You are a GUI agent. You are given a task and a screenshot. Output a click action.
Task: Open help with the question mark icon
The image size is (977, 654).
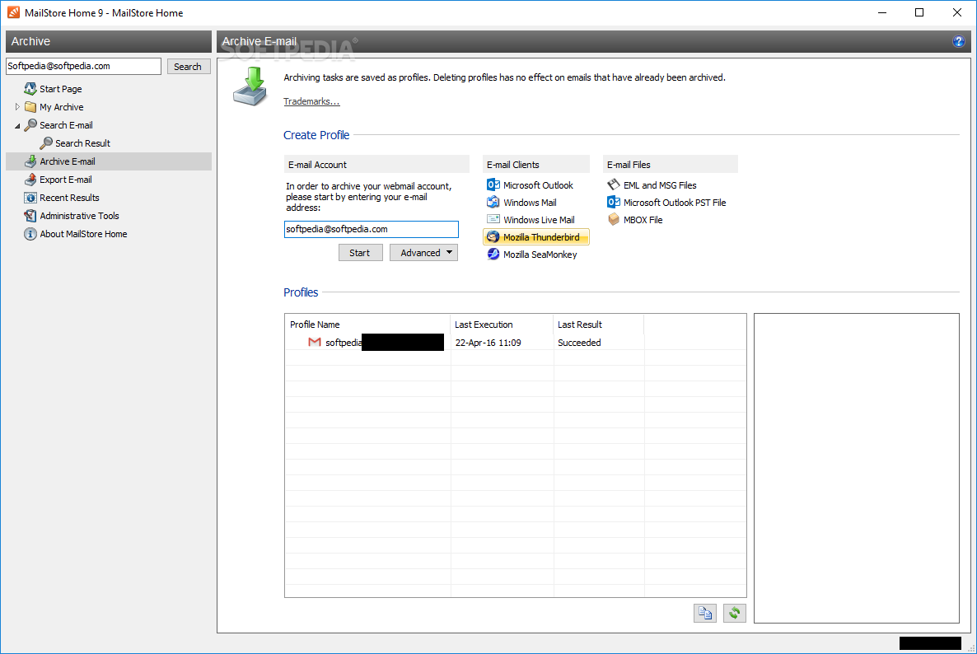tap(958, 41)
